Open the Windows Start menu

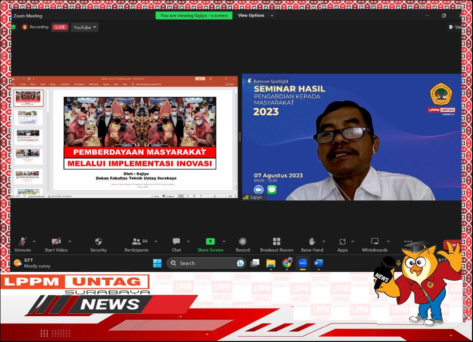click(x=157, y=263)
